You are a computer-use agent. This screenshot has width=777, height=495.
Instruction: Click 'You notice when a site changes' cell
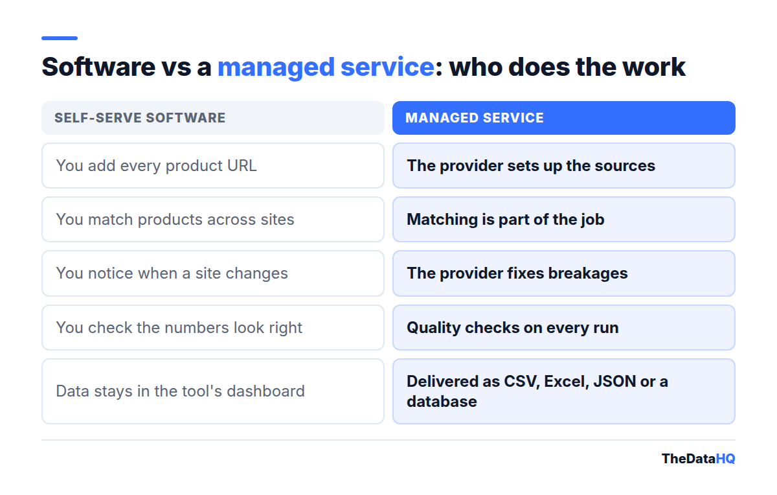coord(213,273)
